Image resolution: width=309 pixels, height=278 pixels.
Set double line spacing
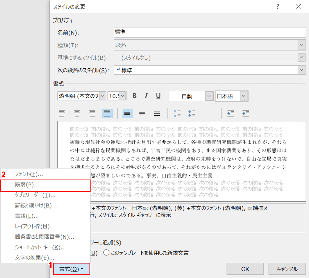pos(157,114)
